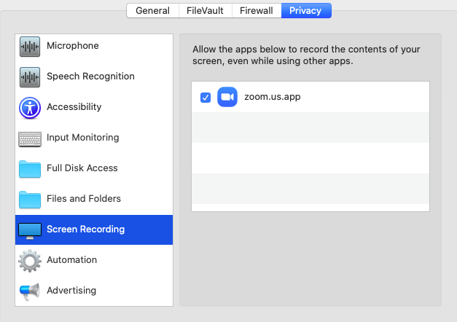Click the Input Monitoring keyboard icon
Viewport: 457px width, 322px height.
30,138
